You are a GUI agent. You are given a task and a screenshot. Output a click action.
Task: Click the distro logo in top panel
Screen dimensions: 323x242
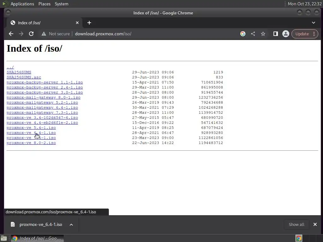(x=5, y=4)
